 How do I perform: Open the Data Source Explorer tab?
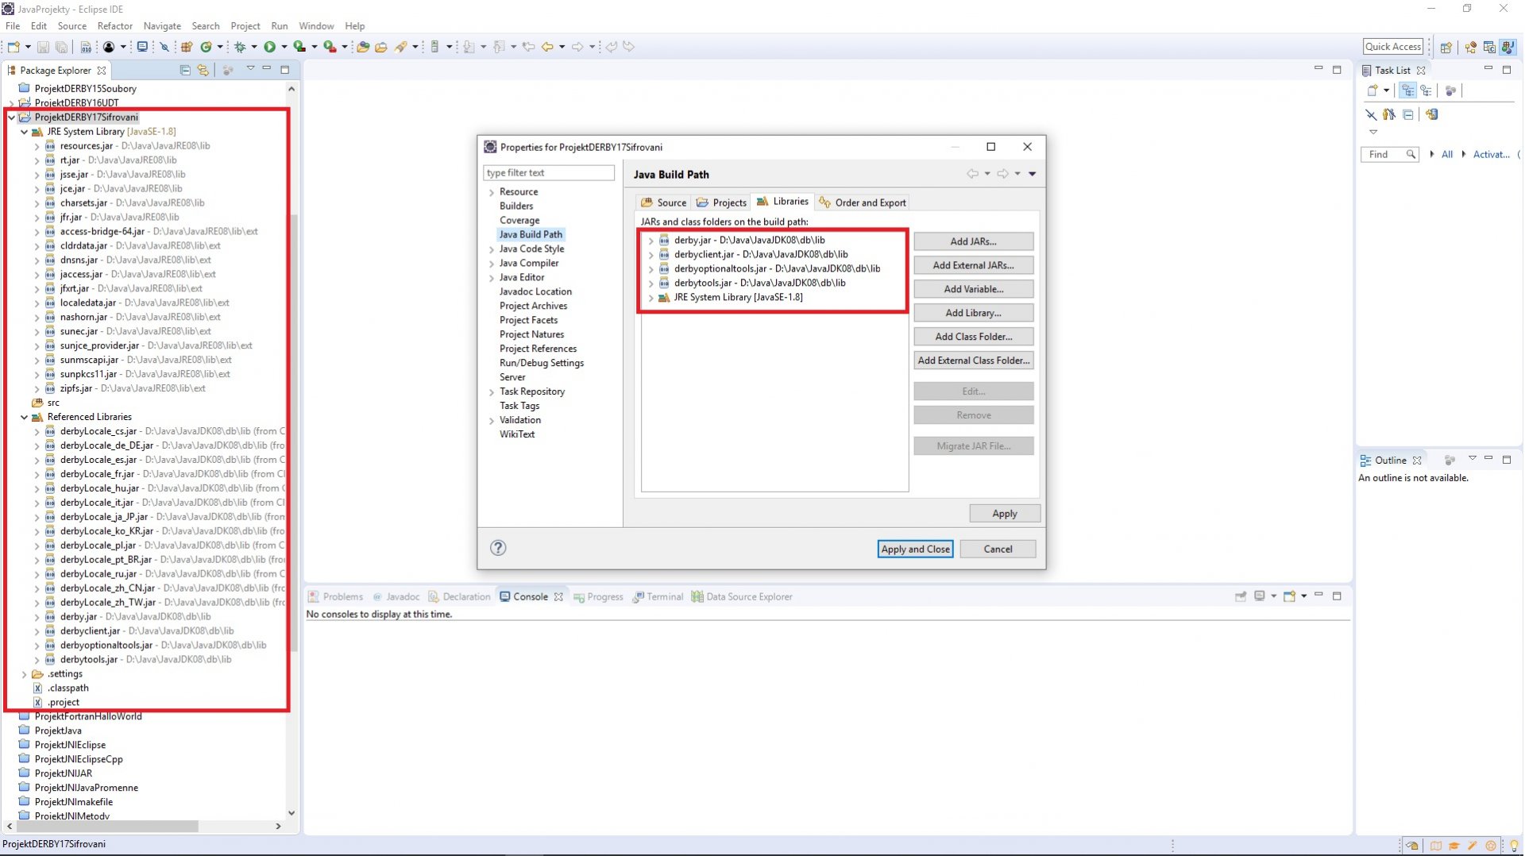tap(742, 597)
